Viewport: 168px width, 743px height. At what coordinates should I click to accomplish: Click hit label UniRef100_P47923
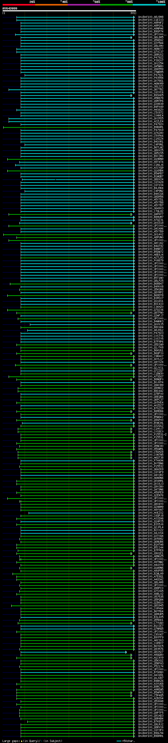[151, 333]
